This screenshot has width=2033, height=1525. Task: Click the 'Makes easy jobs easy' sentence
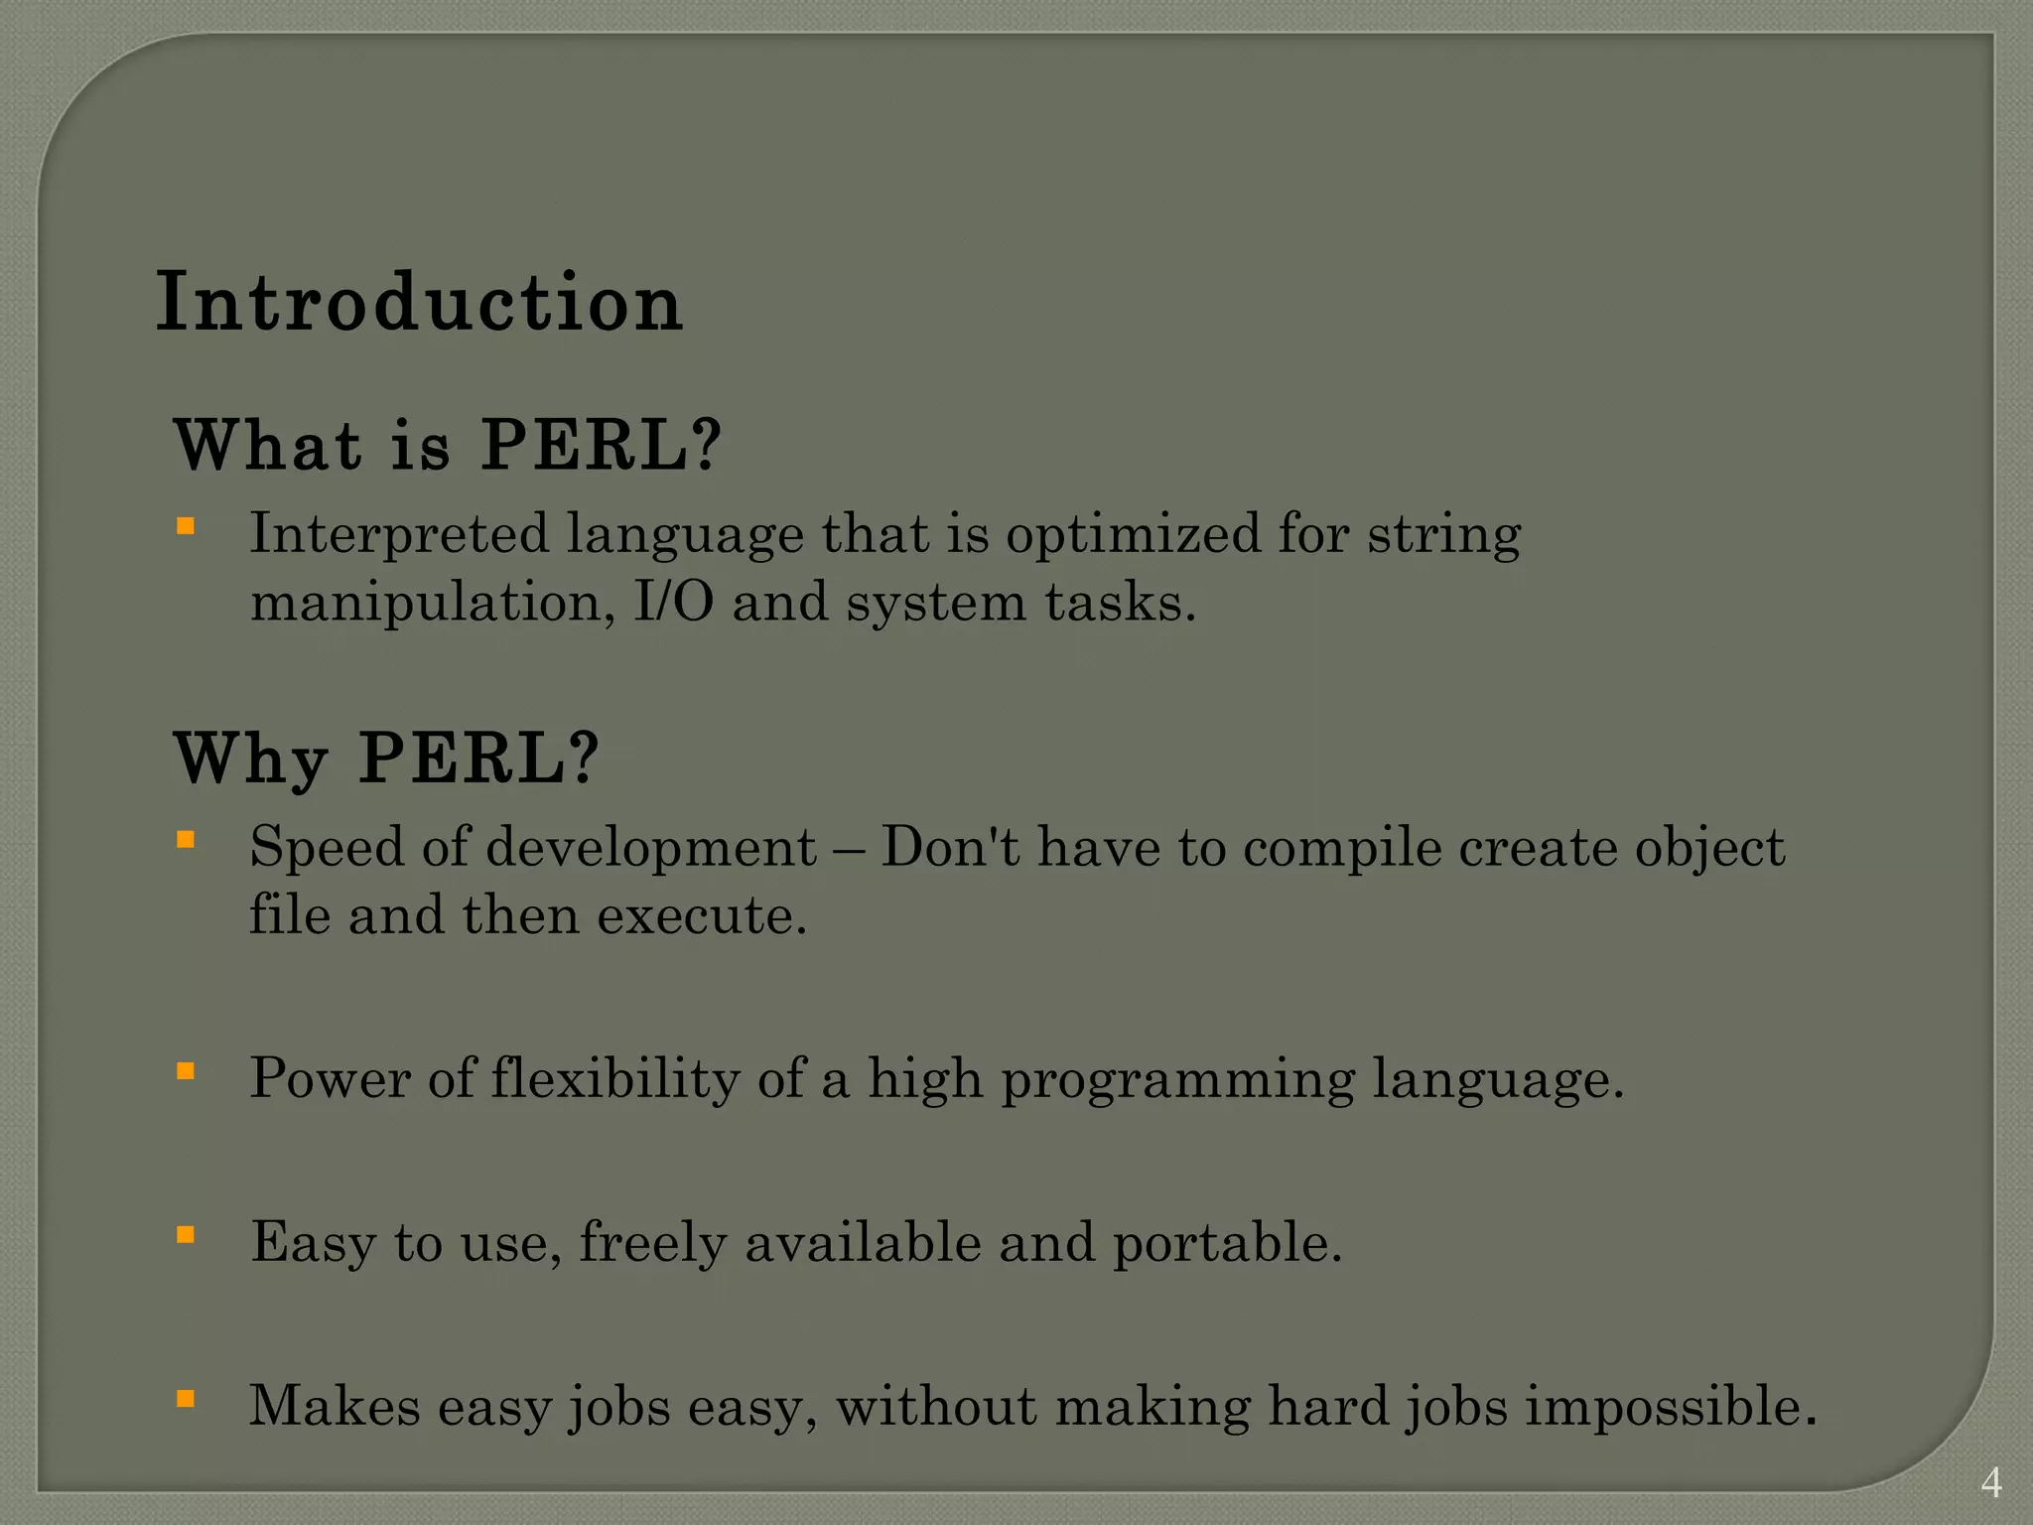coord(1032,1407)
